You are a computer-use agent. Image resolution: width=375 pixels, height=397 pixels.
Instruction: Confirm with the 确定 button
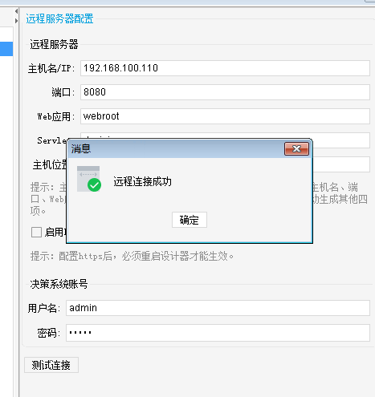point(190,220)
